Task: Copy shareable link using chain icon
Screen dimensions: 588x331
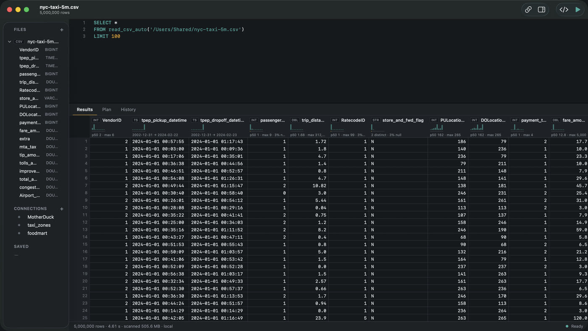Action: coord(528,10)
